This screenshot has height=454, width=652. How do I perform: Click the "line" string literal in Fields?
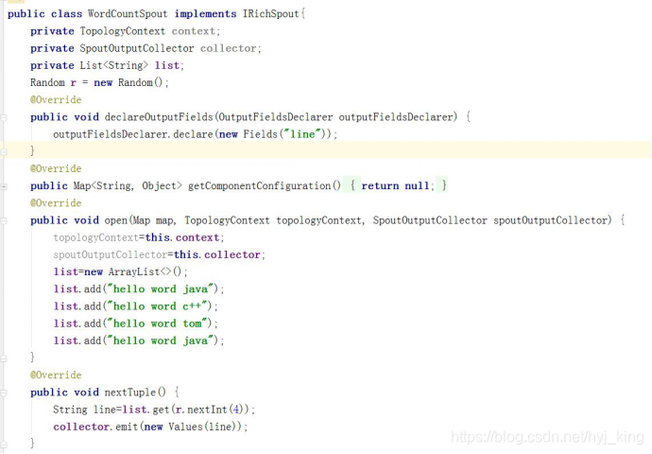[x=302, y=134]
